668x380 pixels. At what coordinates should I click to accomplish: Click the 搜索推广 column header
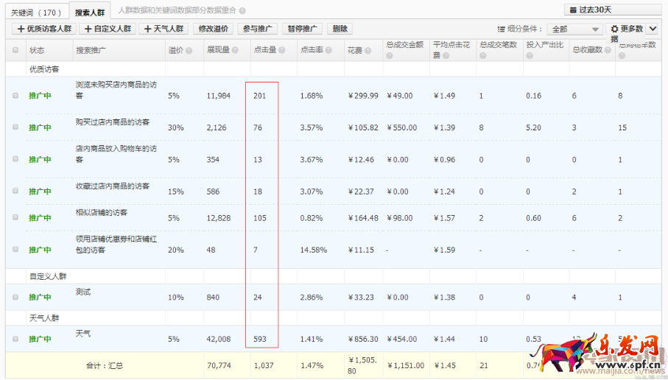(x=91, y=50)
